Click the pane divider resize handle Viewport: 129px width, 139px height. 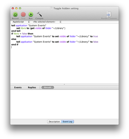click(x=64, y=84)
